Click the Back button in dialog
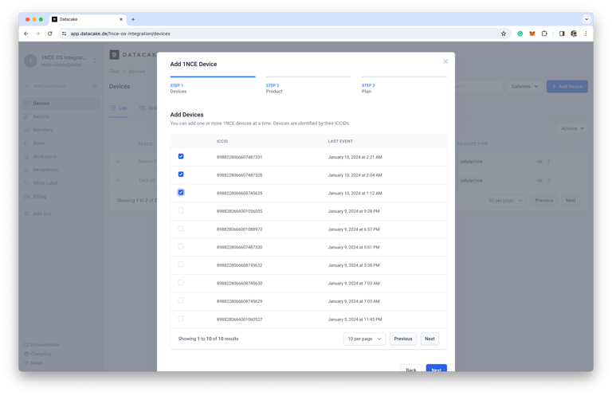Viewport: 612px width, 396px height. pyautogui.click(x=410, y=369)
